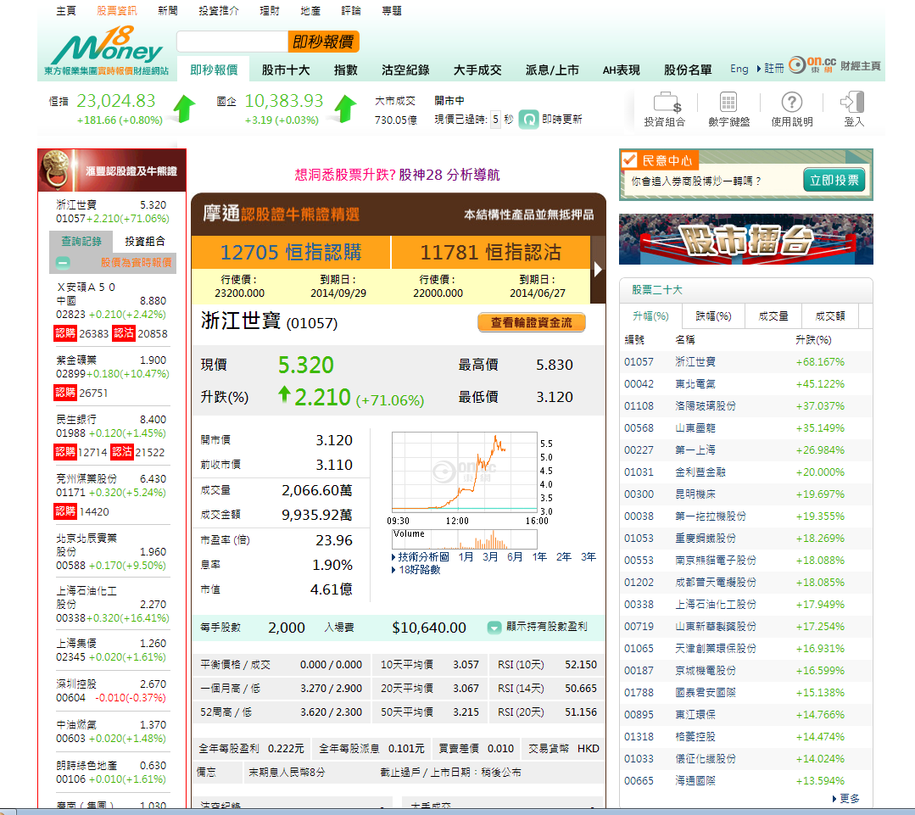Toggle 顯示持有股數盈利 display
This screenshot has height=815, width=915.
pos(494,628)
